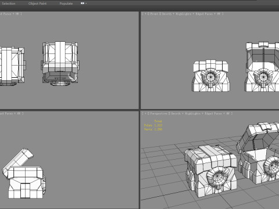
Task: Click the Polys count statistic text
Action: 153,125
